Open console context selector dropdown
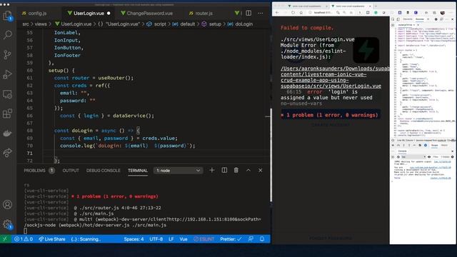The image size is (457, 257). [413, 157]
